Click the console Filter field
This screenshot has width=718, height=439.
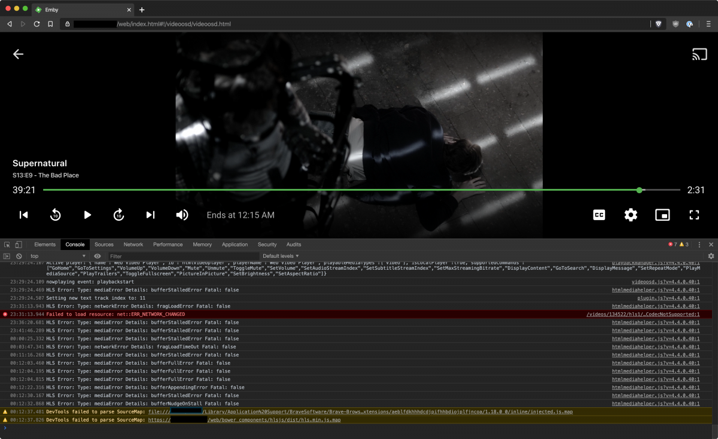pos(182,256)
